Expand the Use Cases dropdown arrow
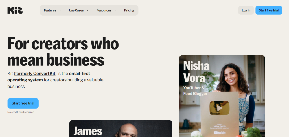Viewport: 289px width, 137px height. pos(87,10)
